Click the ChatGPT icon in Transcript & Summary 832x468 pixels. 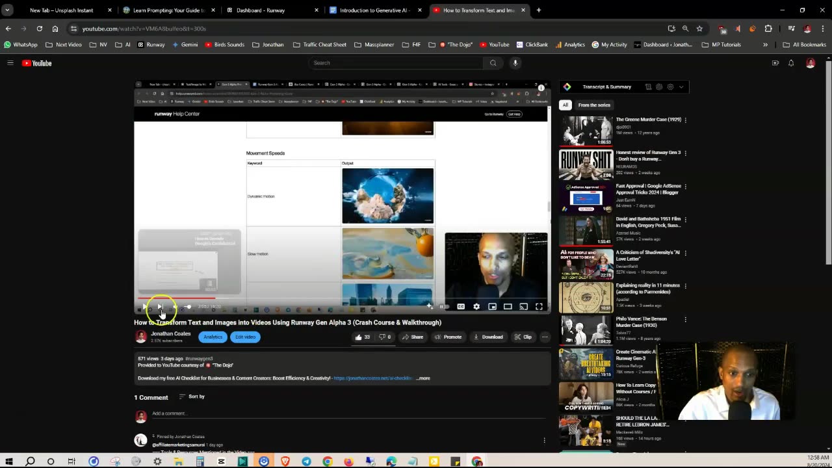point(659,86)
